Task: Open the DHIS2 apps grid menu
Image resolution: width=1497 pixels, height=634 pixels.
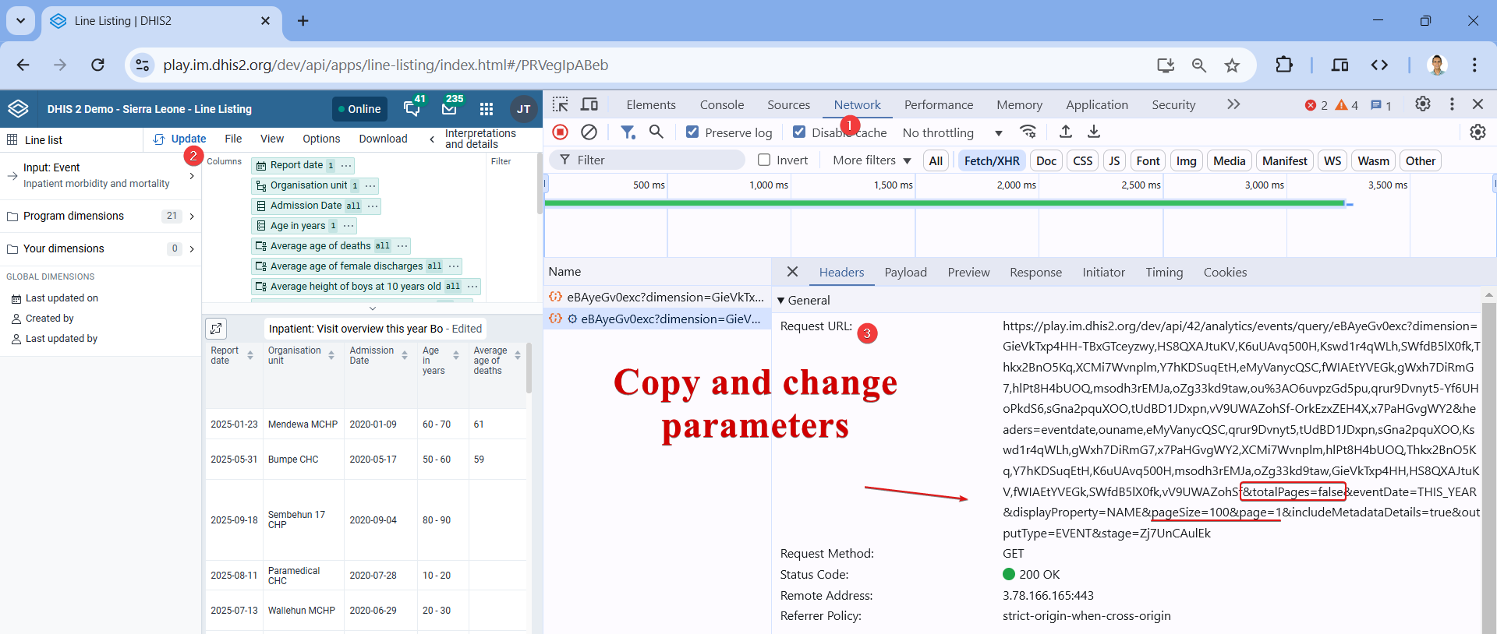Action: pyautogui.click(x=487, y=109)
